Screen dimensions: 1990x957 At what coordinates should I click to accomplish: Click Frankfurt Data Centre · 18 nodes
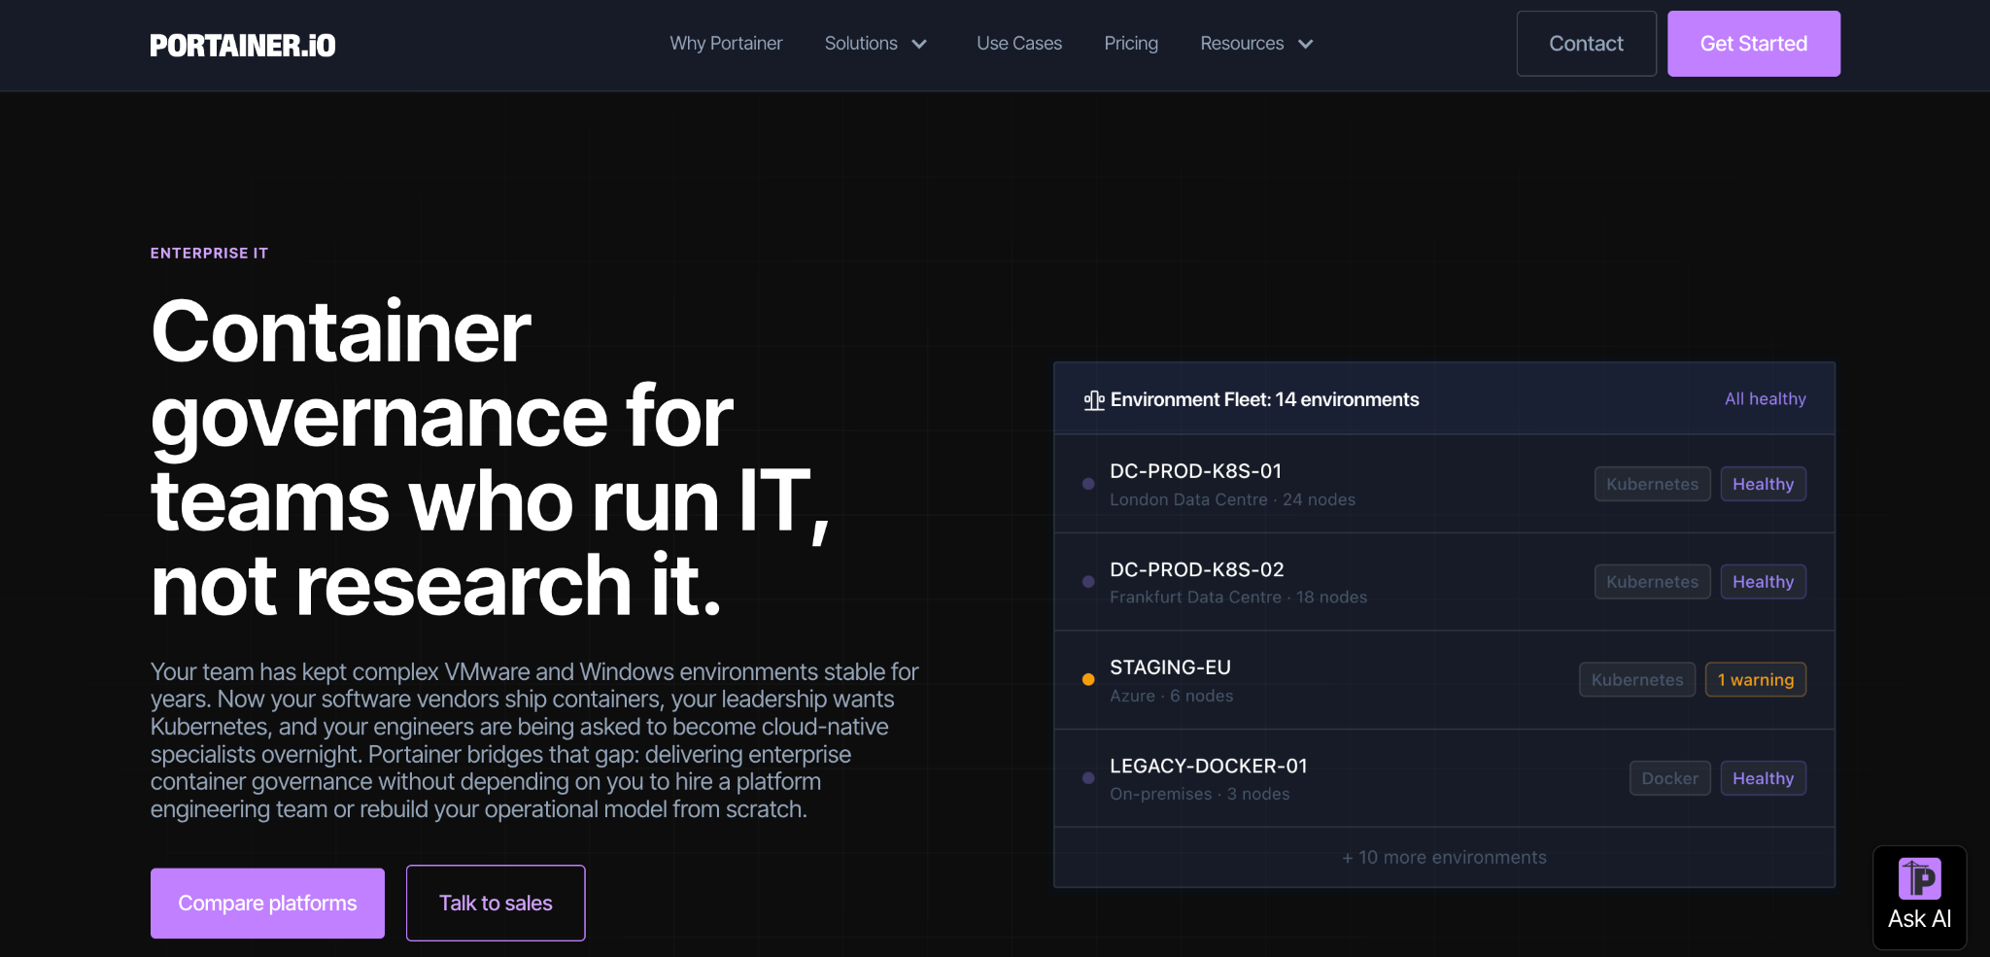point(1238,598)
